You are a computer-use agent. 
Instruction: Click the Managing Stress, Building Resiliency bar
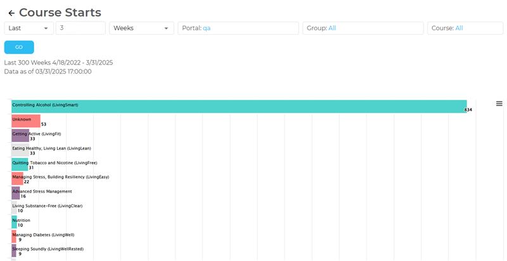click(17, 179)
